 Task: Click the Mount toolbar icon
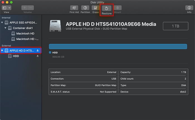tap(117, 8)
